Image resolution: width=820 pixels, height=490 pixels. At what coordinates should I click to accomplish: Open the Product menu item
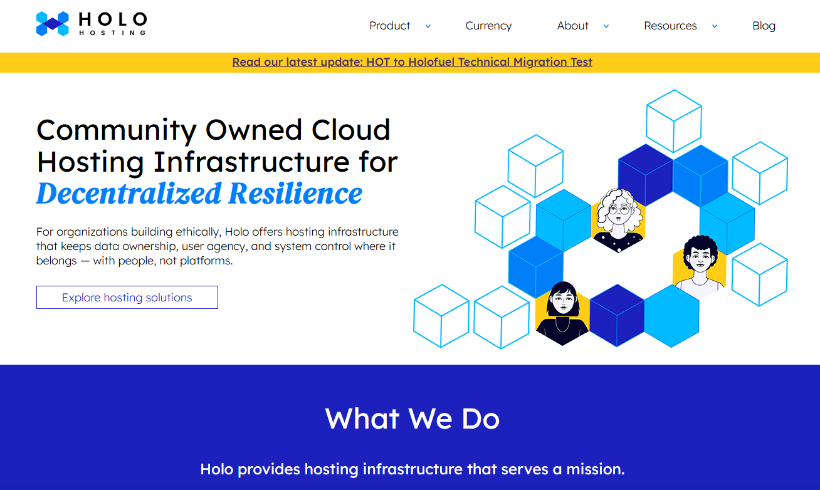click(x=389, y=26)
